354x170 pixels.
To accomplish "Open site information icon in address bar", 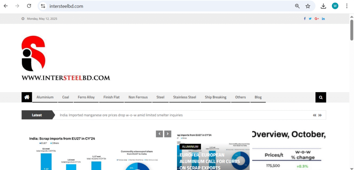I will [43, 6].
